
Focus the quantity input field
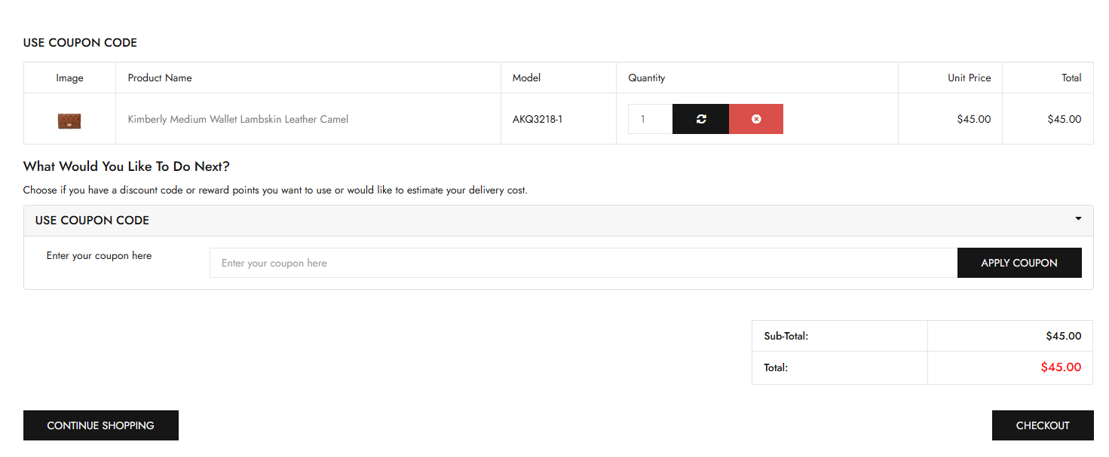[651, 119]
